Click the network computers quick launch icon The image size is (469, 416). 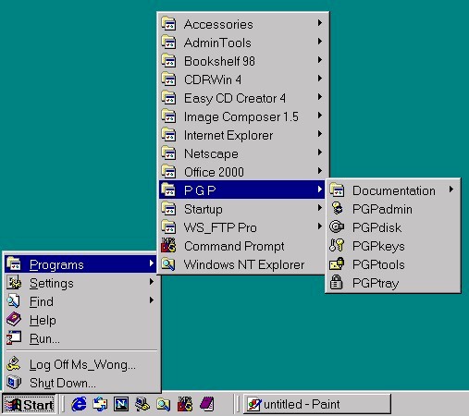tap(142, 404)
